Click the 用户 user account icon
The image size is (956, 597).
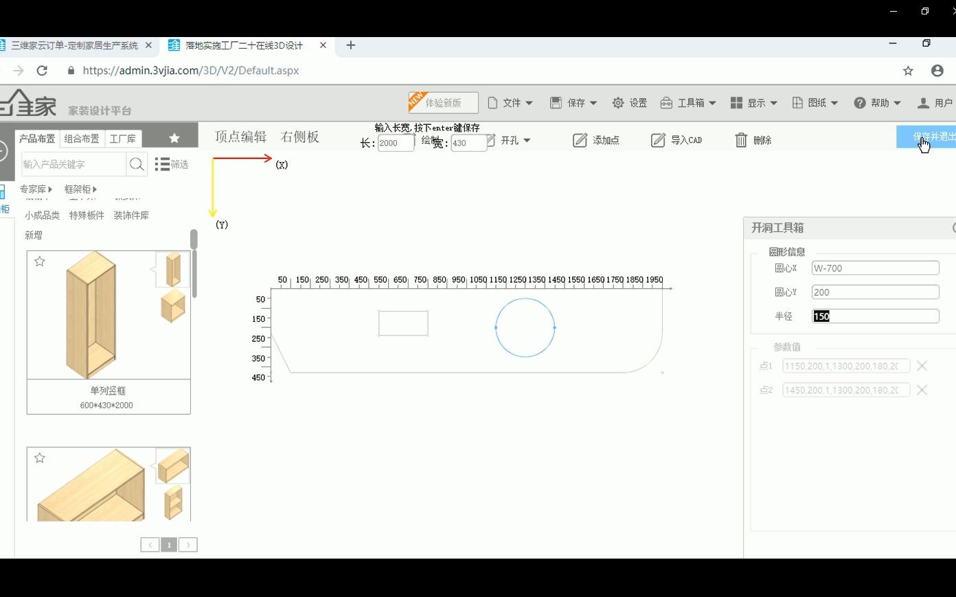point(922,102)
